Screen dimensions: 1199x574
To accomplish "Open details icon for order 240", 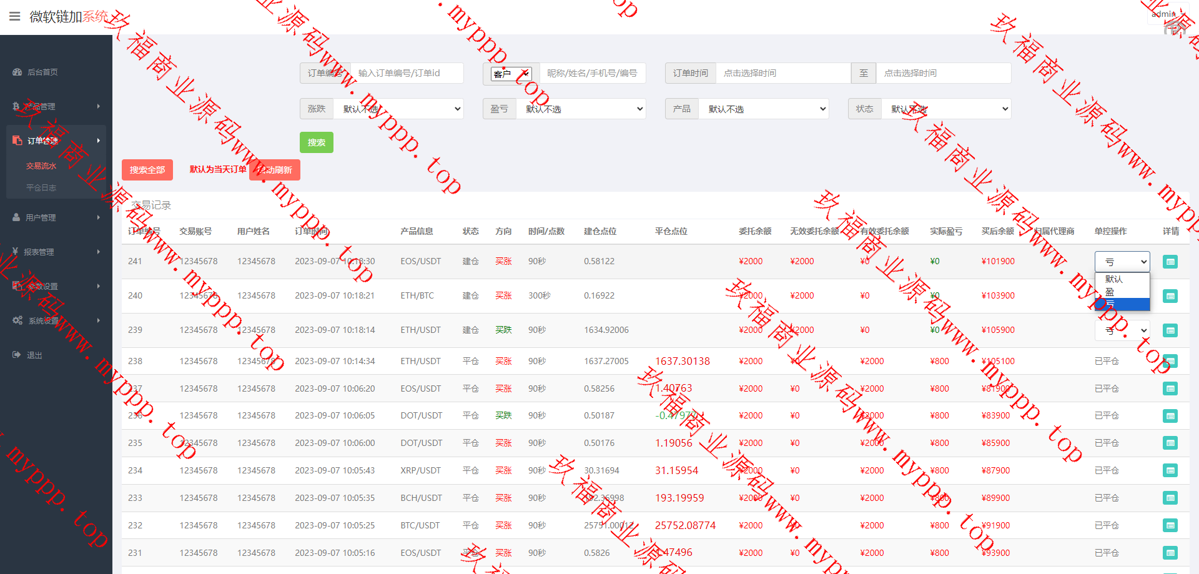I will pos(1170,296).
